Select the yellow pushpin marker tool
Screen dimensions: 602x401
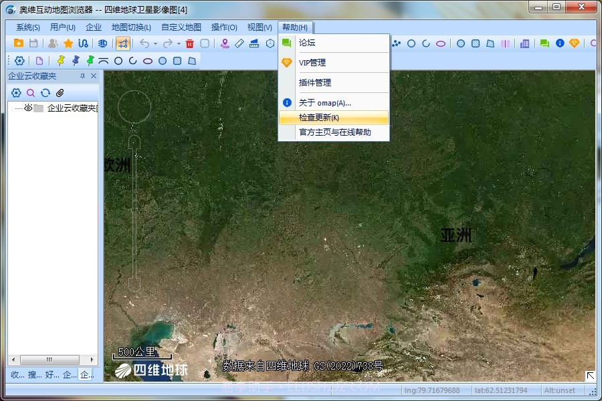[x=61, y=59]
